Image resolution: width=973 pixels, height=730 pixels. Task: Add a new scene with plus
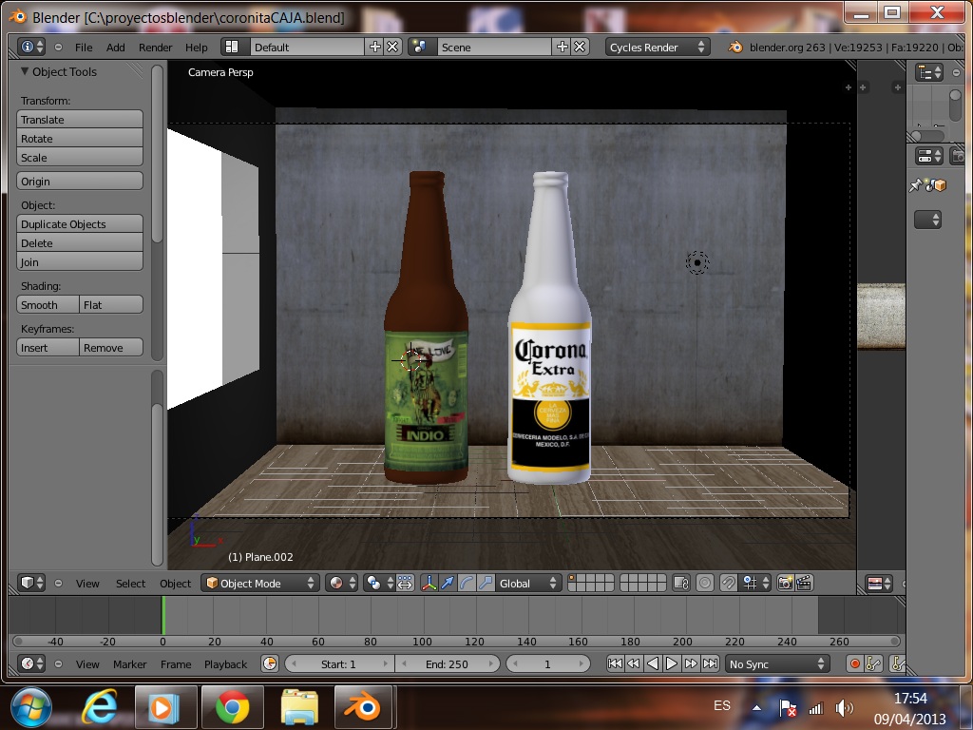(563, 47)
